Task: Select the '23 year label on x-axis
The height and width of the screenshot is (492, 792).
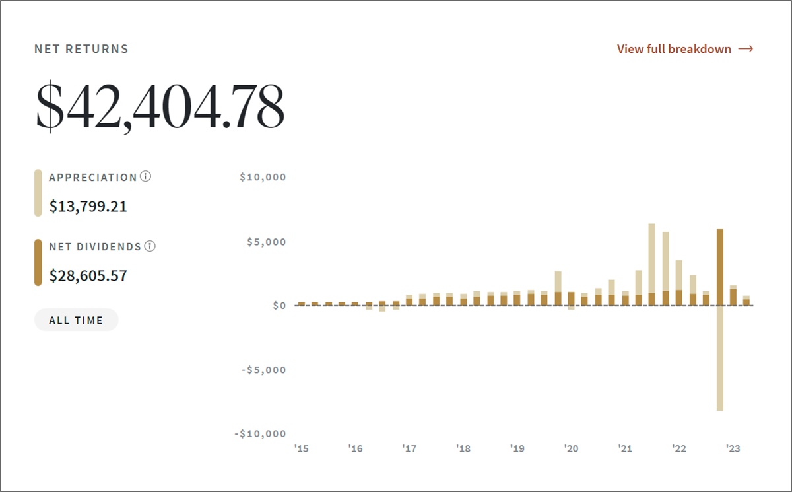Action: click(733, 449)
